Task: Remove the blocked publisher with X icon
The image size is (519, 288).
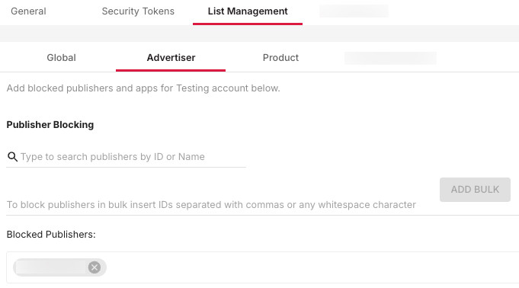Action: (95, 267)
